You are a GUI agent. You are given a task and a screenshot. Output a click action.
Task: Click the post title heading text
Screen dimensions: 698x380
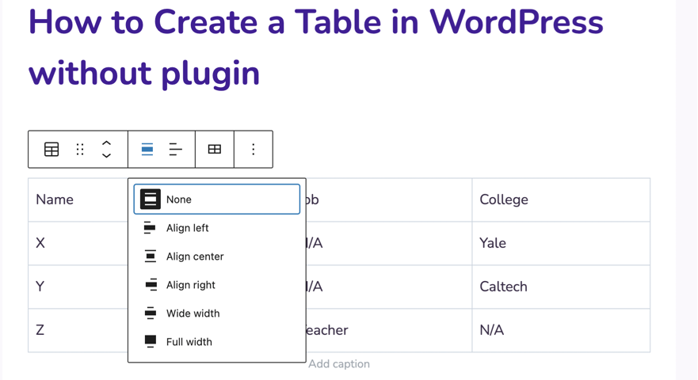coord(315,47)
